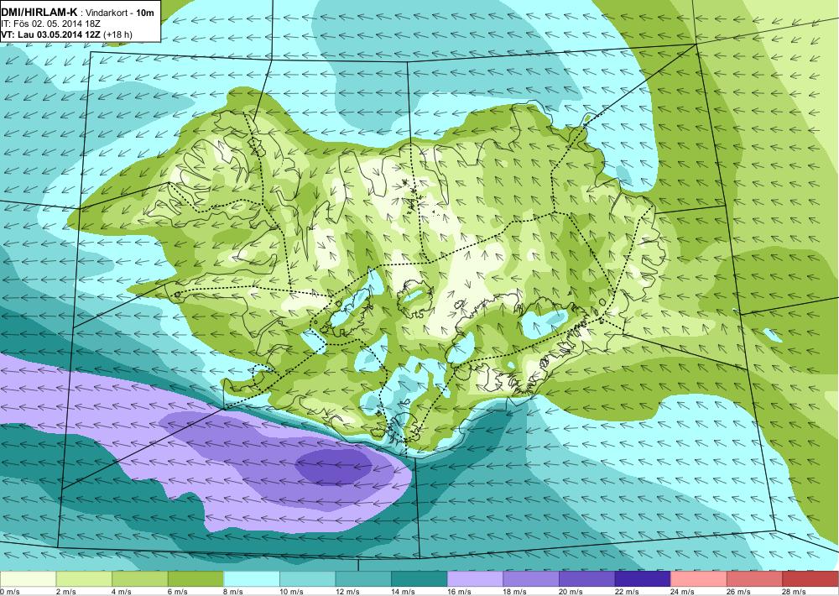This screenshot has height=596, width=839.
Task: Click the dark red 28 m/s legend swatch
Action: tap(810, 579)
